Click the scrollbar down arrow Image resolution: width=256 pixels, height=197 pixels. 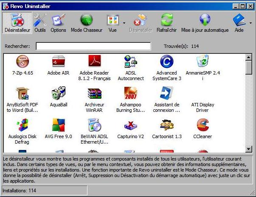[249, 149]
